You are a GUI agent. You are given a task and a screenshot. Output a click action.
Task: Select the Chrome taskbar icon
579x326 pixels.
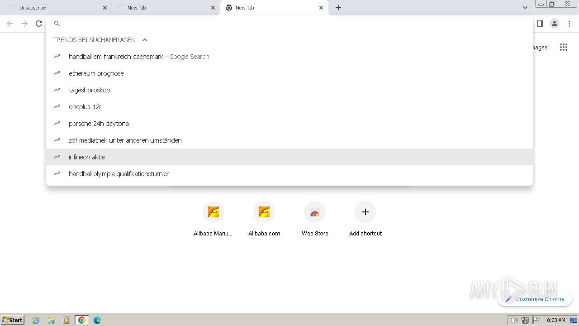click(x=82, y=320)
